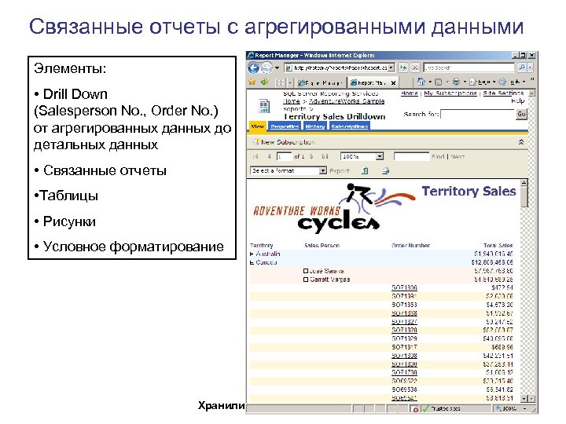Click the report vertical scrollbar down arrow
Viewport: 566px width, 424px height.
[x=524, y=398]
